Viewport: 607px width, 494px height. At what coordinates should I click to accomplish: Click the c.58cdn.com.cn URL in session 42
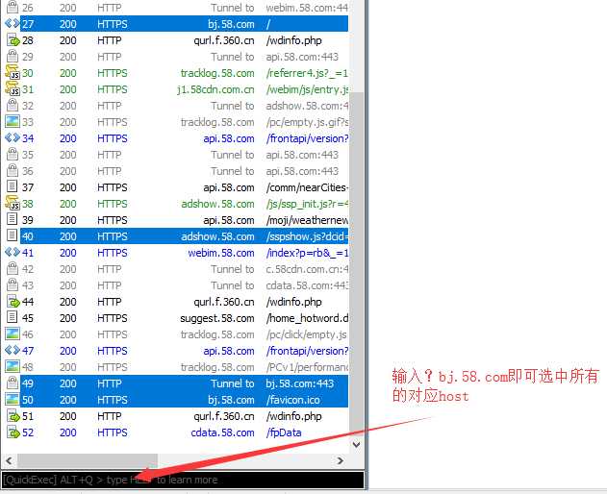point(307,269)
